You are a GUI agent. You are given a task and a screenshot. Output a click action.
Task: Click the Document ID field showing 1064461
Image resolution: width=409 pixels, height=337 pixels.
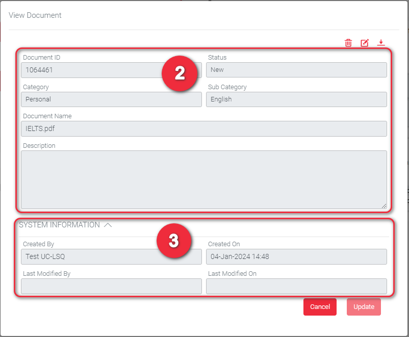[92, 70]
